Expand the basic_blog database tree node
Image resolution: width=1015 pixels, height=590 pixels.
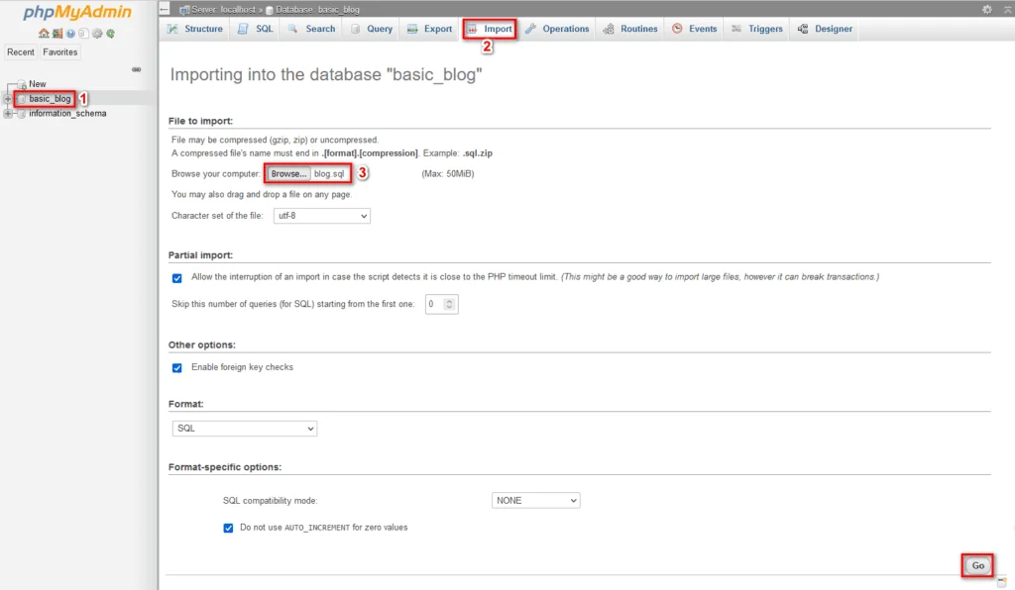point(8,98)
